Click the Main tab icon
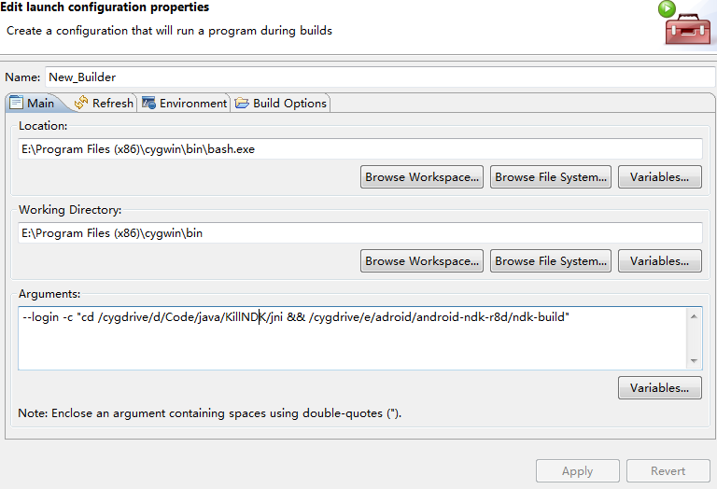The height and width of the screenshot is (489, 717). (16, 103)
